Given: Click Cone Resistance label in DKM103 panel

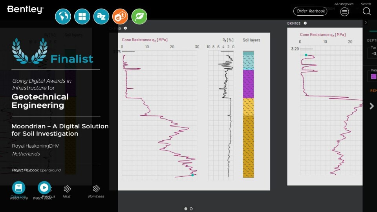Looking at the screenshot, I should coord(323,35).
